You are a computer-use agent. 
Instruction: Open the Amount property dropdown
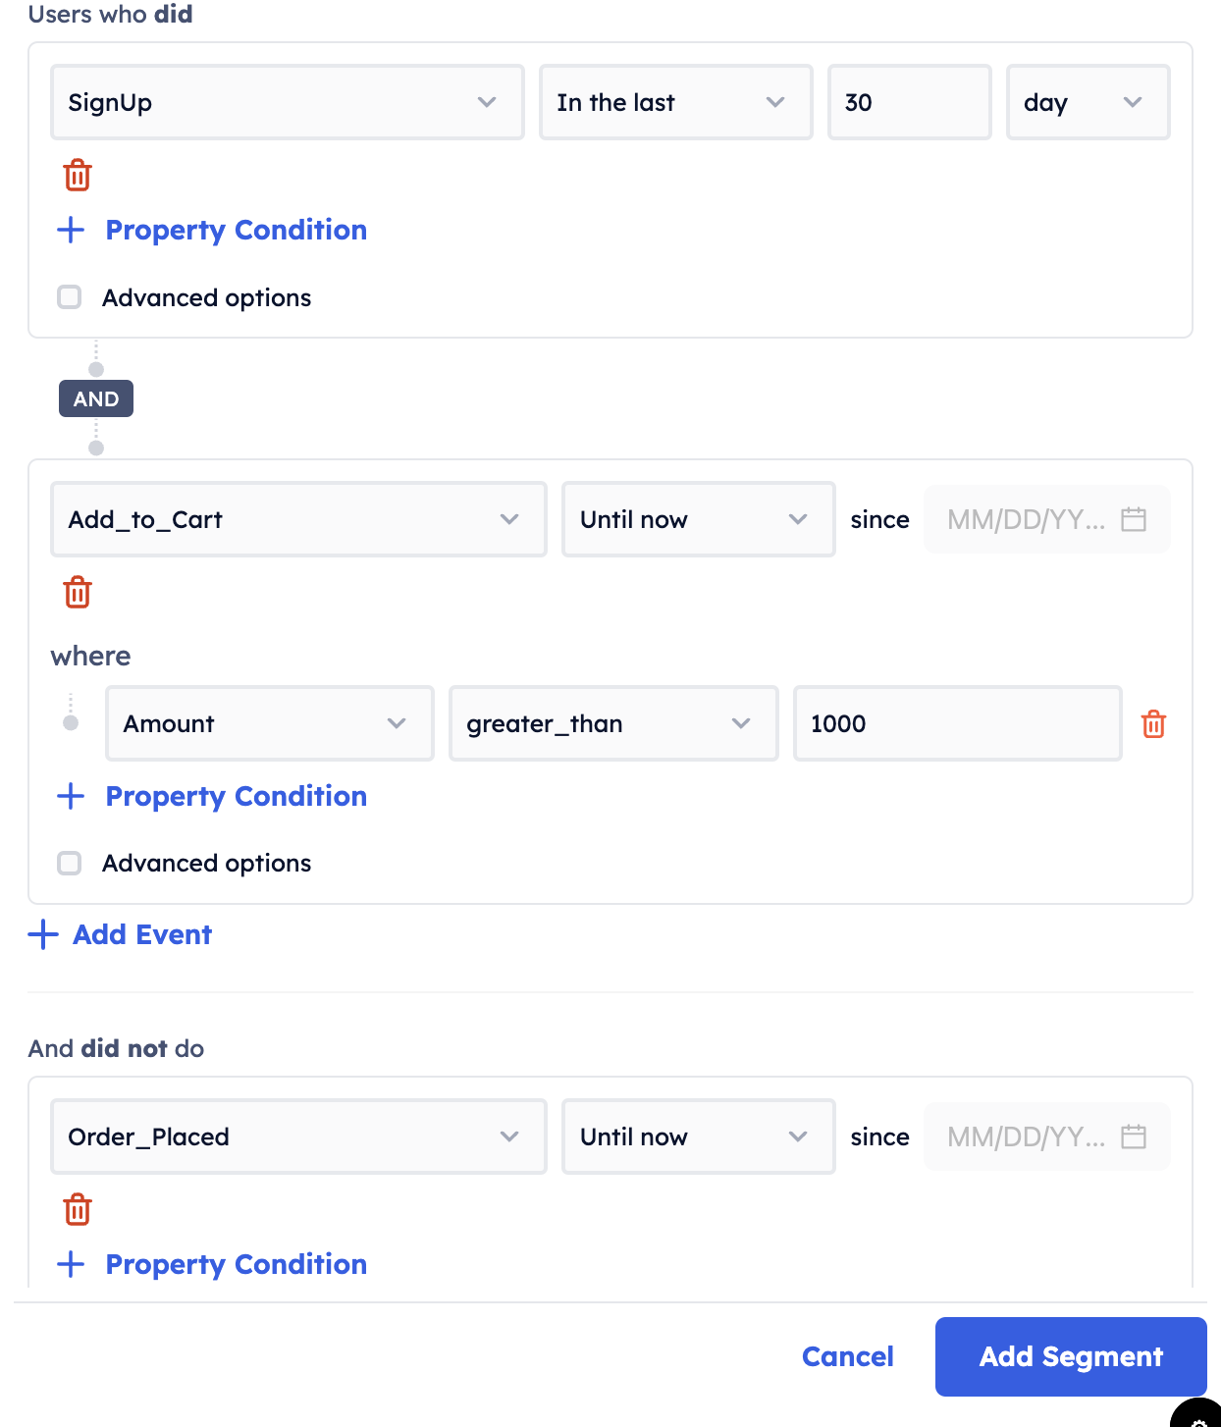(x=269, y=723)
